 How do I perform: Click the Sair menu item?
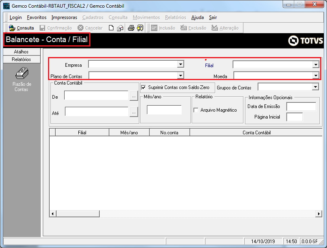213,17
